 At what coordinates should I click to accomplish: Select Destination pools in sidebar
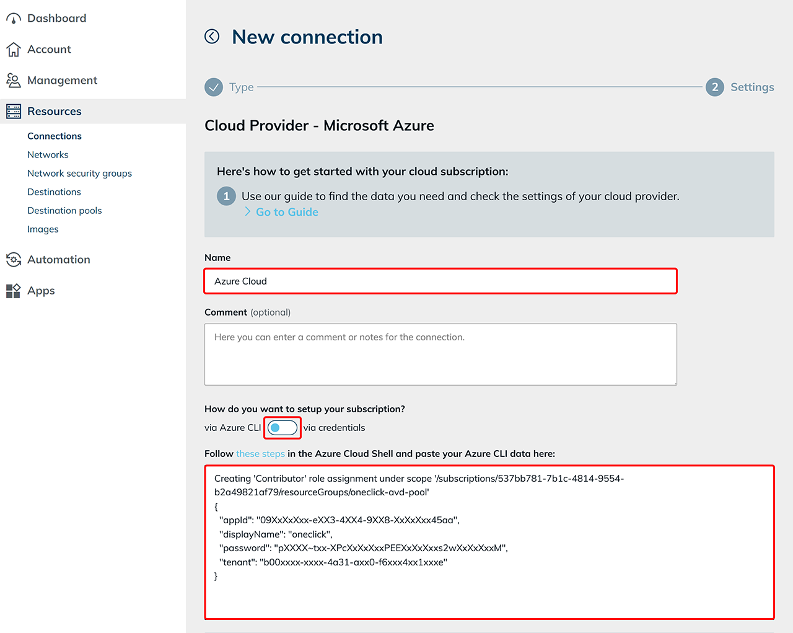point(64,211)
